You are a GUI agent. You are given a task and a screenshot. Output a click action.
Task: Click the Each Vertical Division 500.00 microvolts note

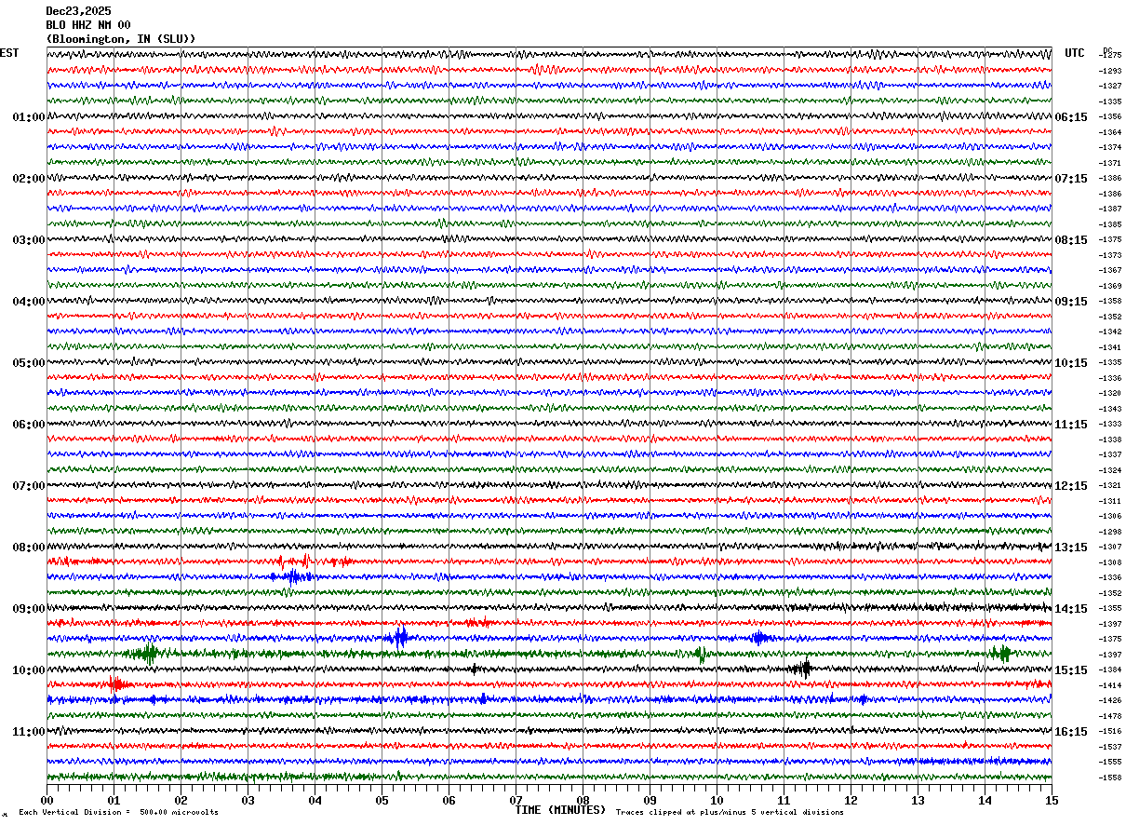(118, 812)
